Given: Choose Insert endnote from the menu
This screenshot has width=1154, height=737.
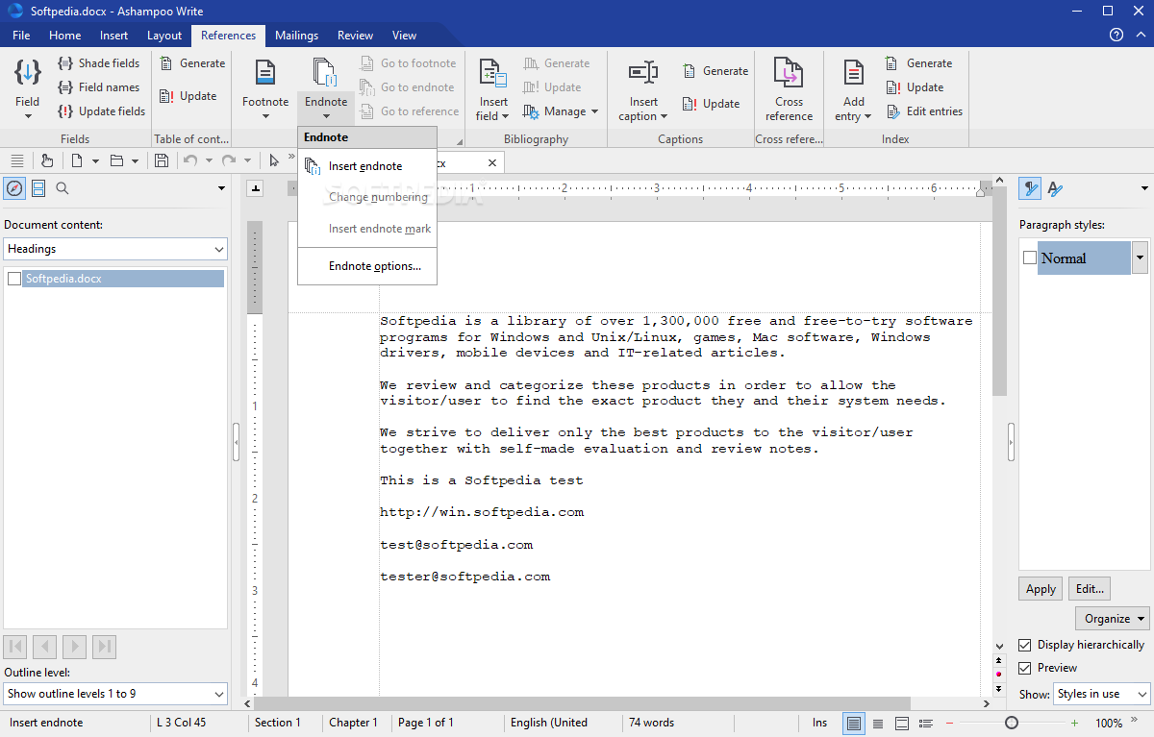Looking at the screenshot, I should click(367, 166).
